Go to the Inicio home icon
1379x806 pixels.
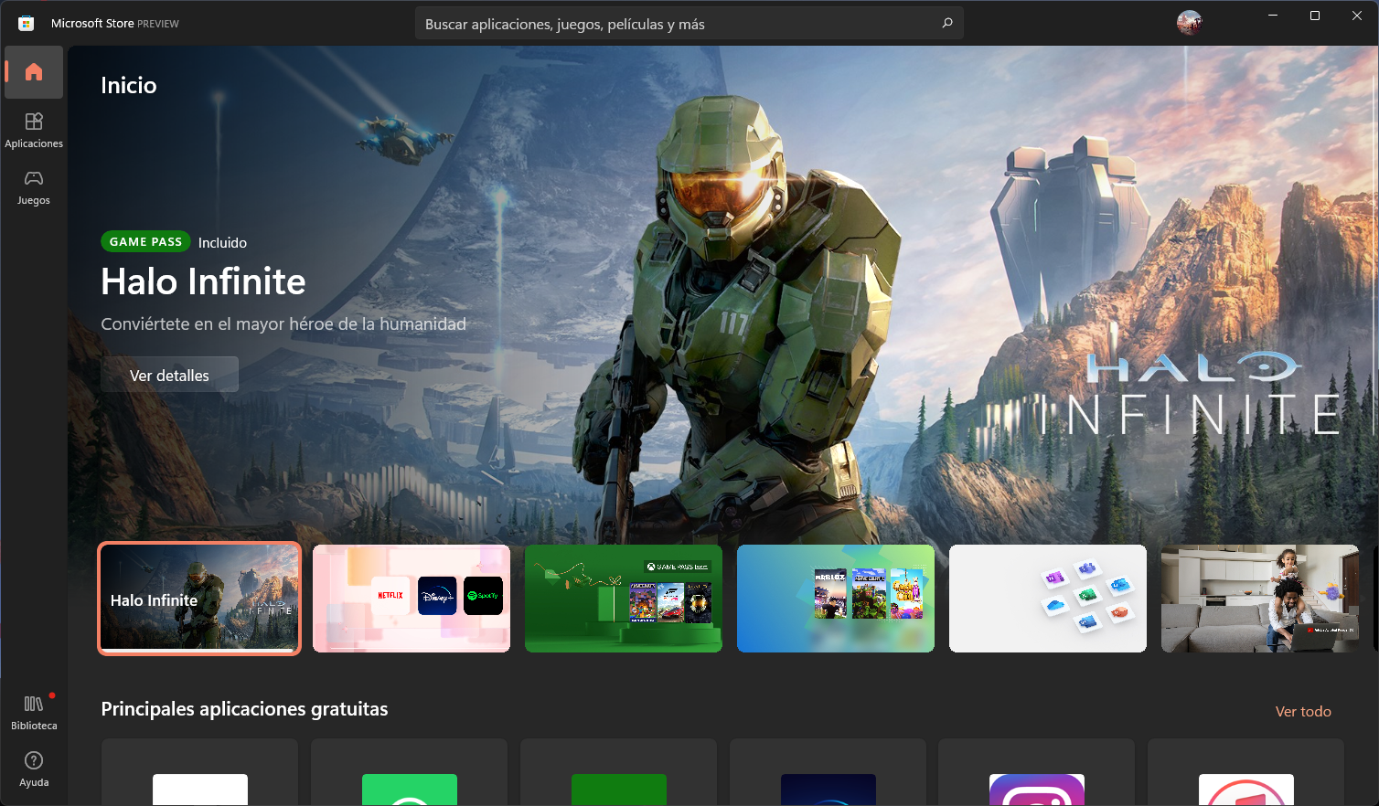click(x=34, y=72)
